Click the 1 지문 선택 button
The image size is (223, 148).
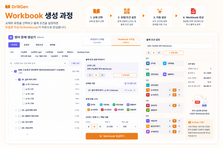click(75, 63)
